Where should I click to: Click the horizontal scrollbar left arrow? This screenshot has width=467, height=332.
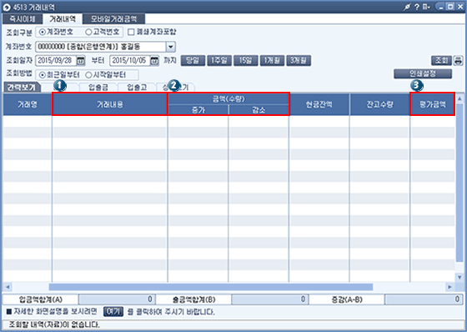8,287
